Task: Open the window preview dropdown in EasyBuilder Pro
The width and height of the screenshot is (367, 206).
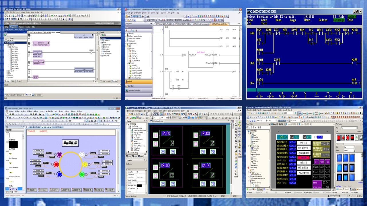Action: 15,130
